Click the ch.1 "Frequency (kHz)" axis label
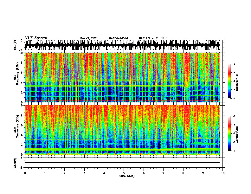 17,74
